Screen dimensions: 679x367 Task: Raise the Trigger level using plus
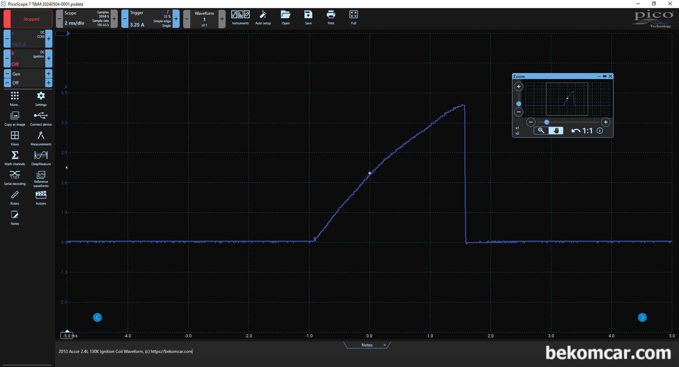(176, 19)
